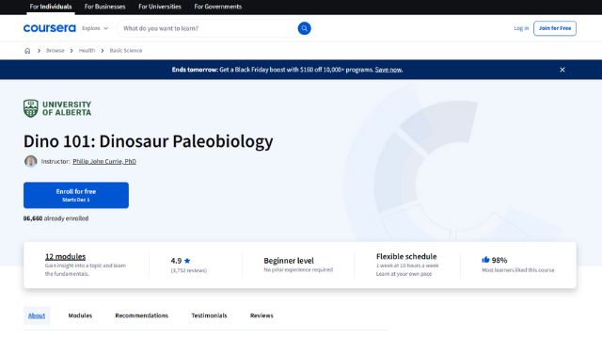Open the 12 modules link
602x339 pixels.
65,256
